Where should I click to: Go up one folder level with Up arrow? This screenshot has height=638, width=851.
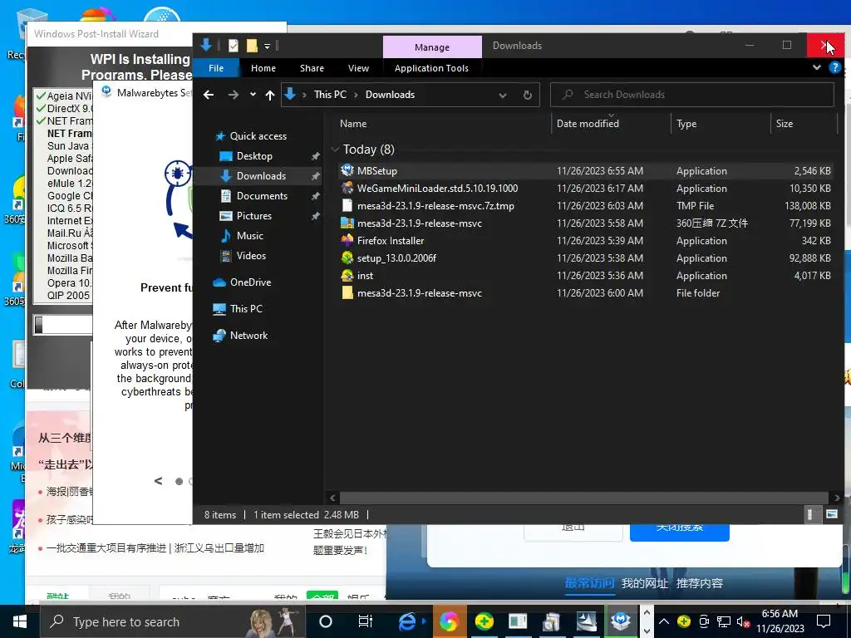pyautogui.click(x=270, y=95)
